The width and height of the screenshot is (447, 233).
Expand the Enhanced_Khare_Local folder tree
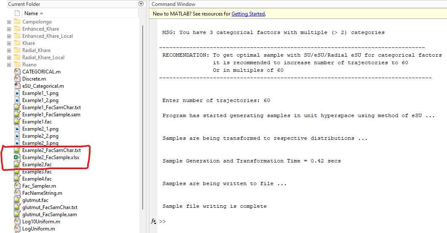coord(9,36)
